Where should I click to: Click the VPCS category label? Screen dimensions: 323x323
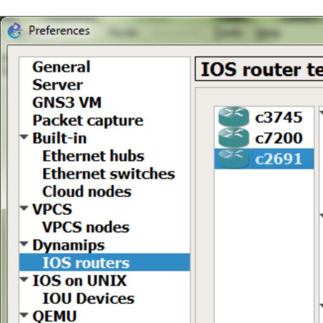pos(52,209)
